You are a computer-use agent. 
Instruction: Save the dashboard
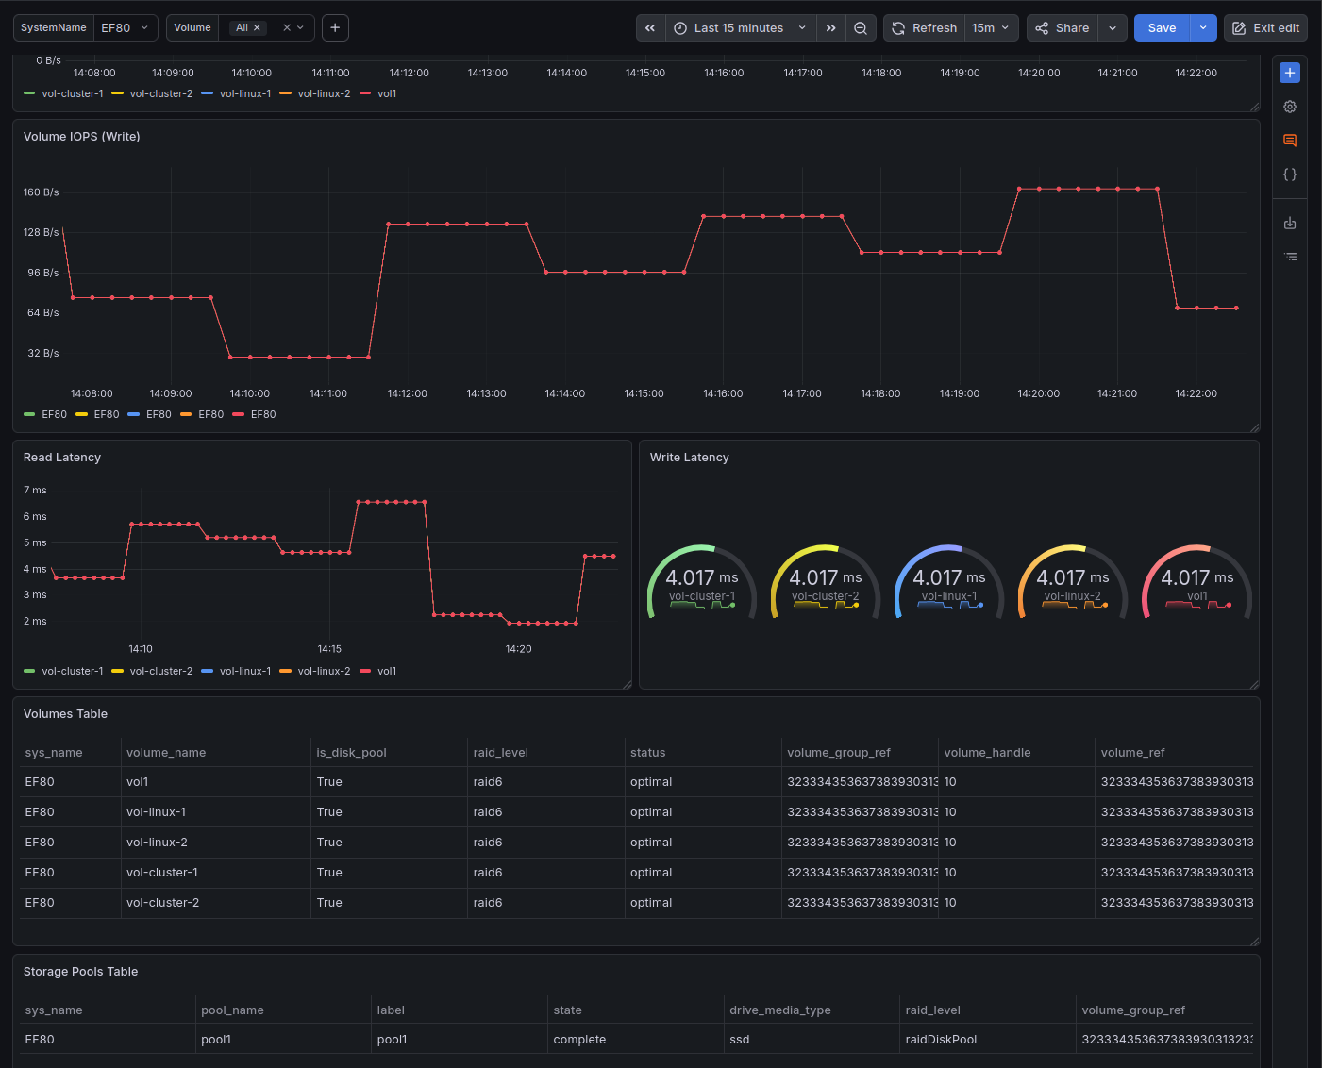(x=1162, y=28)
